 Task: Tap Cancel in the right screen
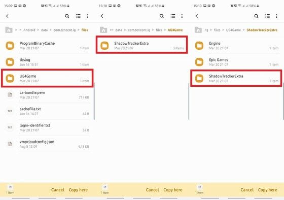pyautogui.click(x=247, y=190)
